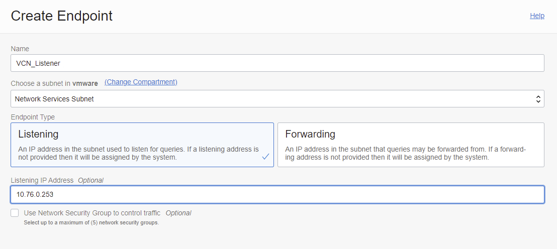Click the bold 'vmware' compartment name

pyautogui.click(x=85, y=84)
